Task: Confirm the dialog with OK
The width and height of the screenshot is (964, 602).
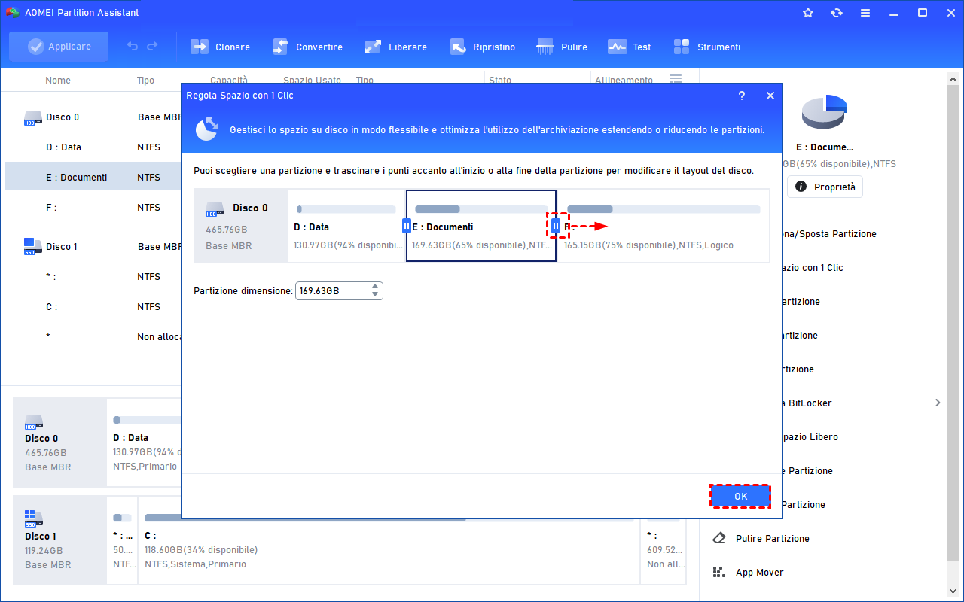Action: coord(741,497)
